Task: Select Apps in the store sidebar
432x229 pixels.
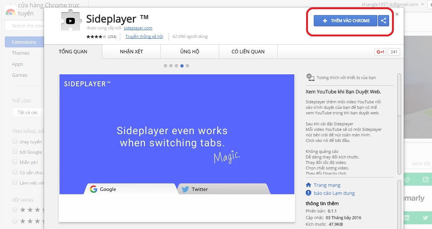Action: click(x=17, y=64)
